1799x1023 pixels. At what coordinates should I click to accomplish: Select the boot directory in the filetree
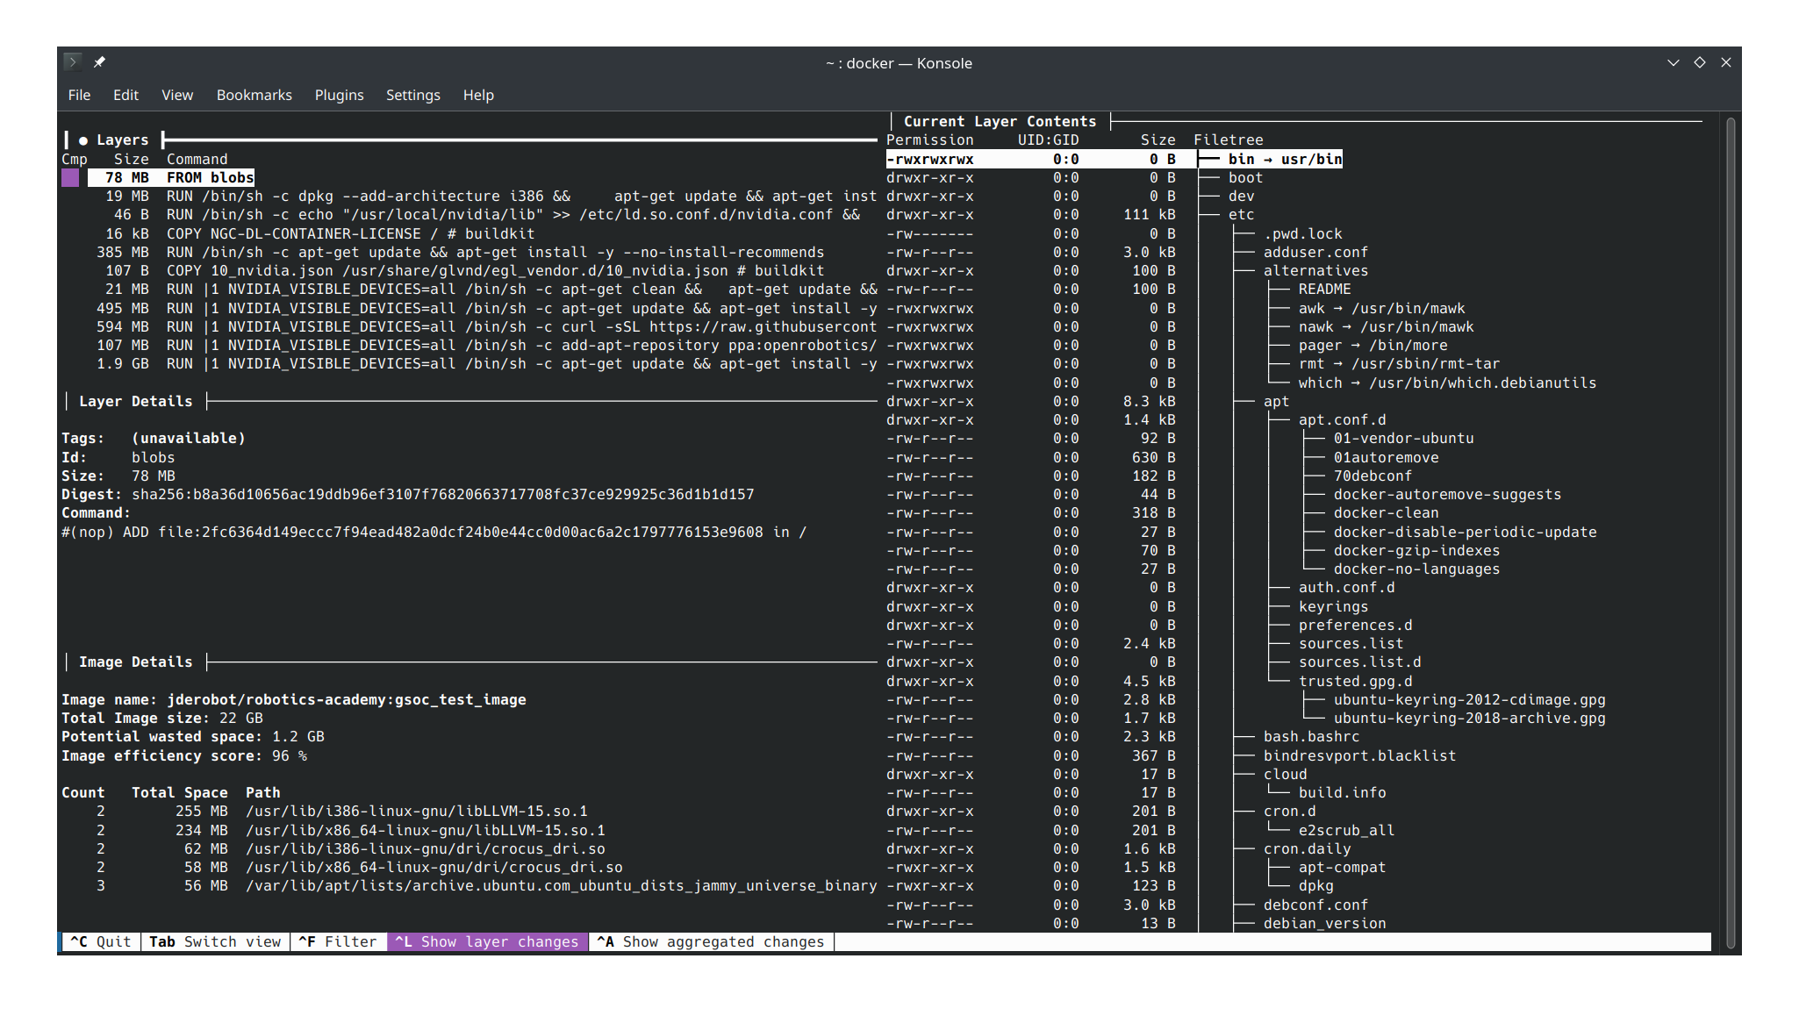point(1245,177)
